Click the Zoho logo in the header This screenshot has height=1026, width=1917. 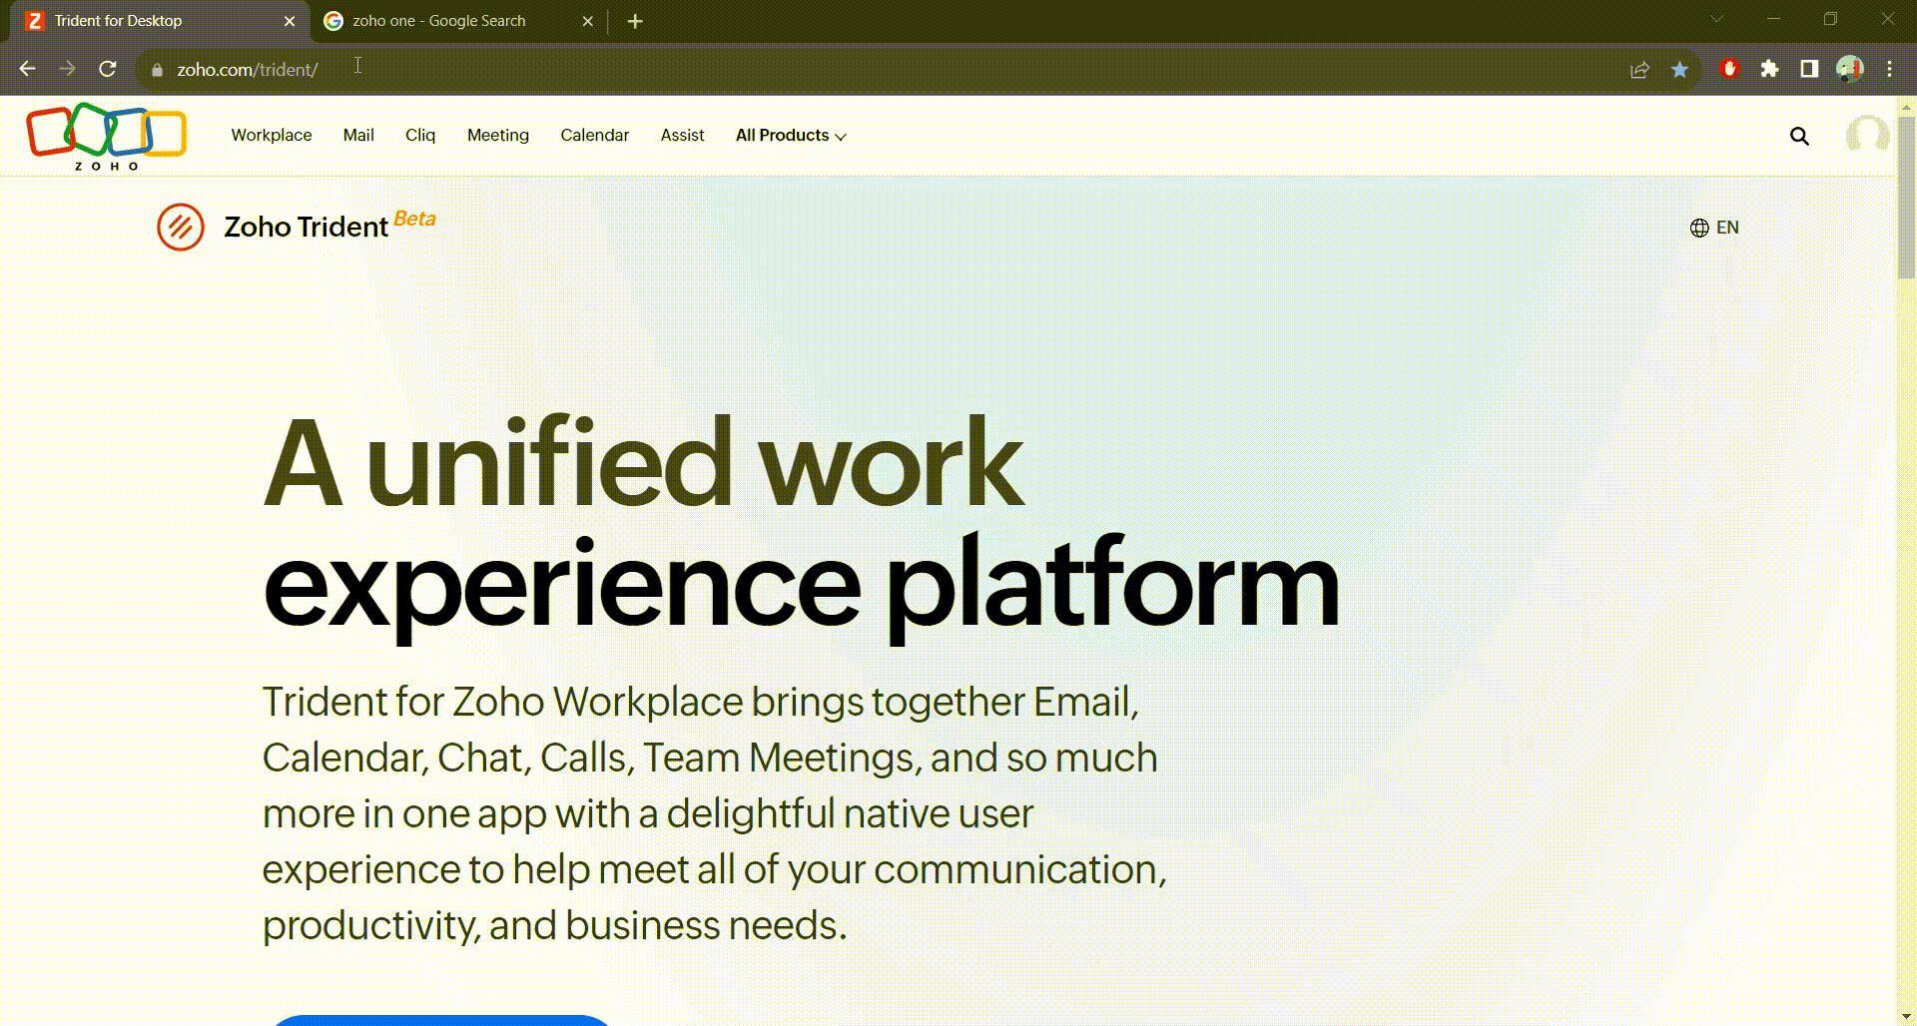pyautogui.click(x=107, y=137)
